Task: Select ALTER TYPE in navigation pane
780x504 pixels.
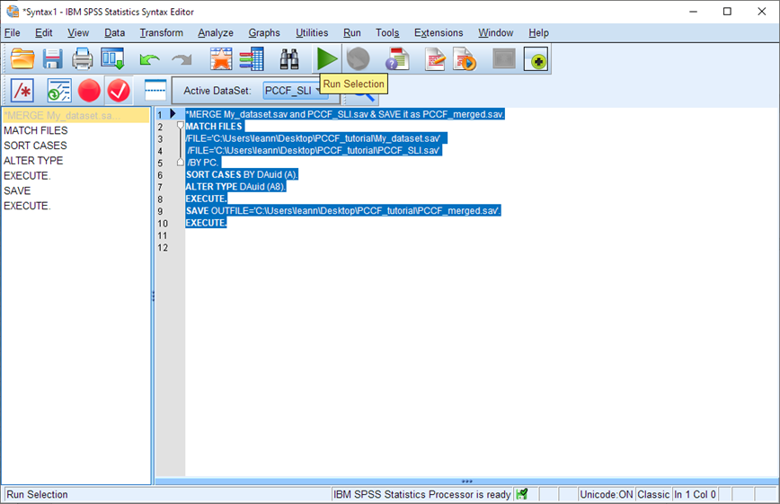Action: pos(33,161)
